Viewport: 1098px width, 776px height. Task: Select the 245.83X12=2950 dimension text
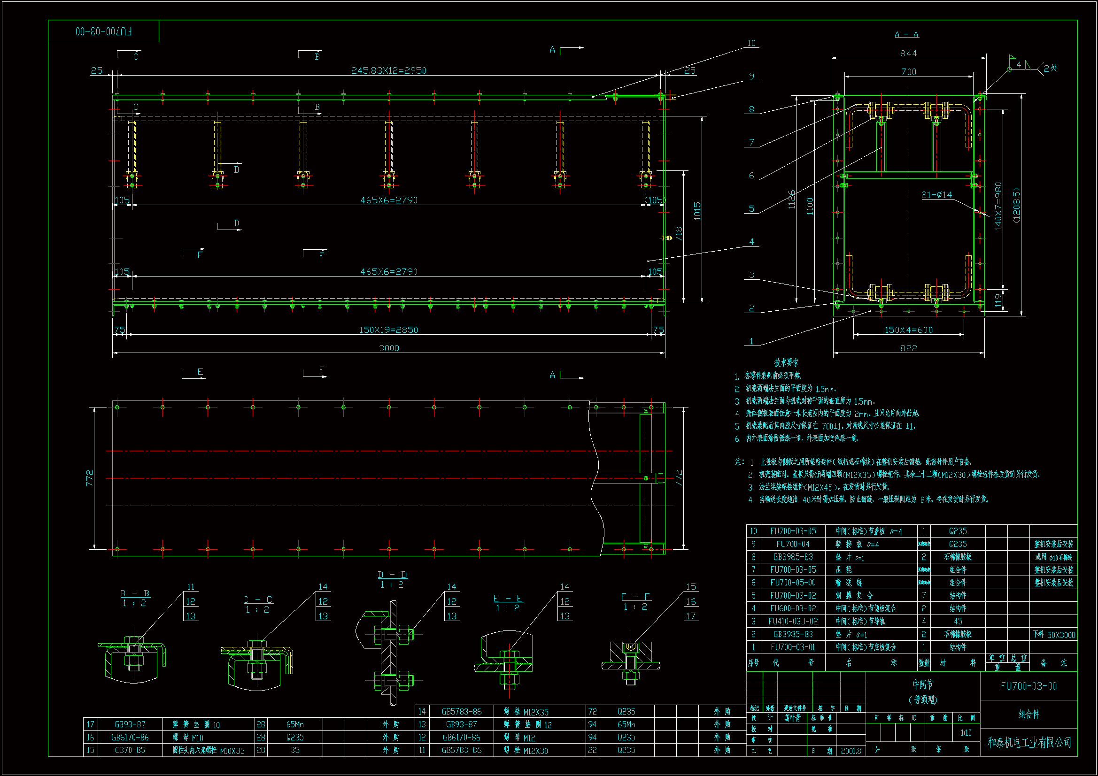[x=388, y=70]
